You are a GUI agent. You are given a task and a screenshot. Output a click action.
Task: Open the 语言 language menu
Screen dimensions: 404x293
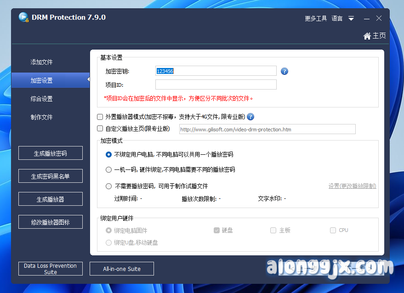(x=337, y=19)
